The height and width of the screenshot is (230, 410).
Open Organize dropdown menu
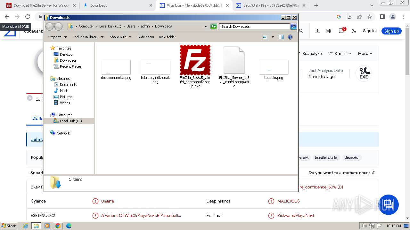pyautogui.click(x=57, y=37)
